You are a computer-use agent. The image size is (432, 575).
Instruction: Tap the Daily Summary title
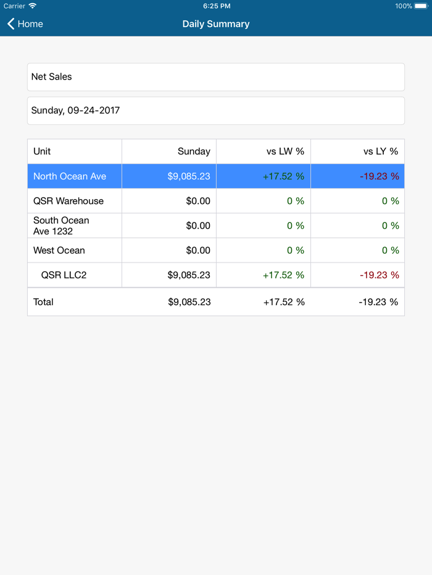click(215, 23)
